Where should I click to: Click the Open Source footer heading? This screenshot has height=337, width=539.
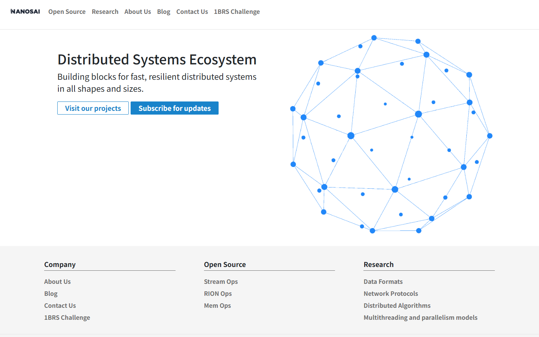pyautogui.click(x=225, y=264)
